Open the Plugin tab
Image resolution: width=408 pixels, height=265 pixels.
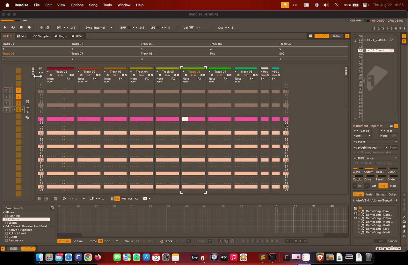click(x=61, y=36)
